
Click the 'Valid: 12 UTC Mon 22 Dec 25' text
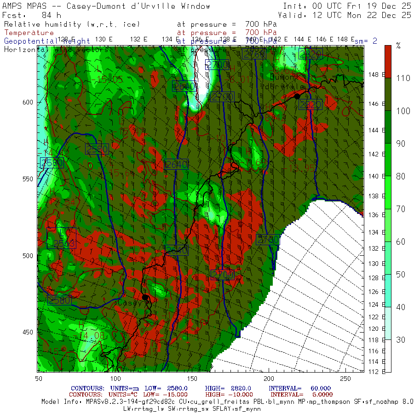(345, 15)
